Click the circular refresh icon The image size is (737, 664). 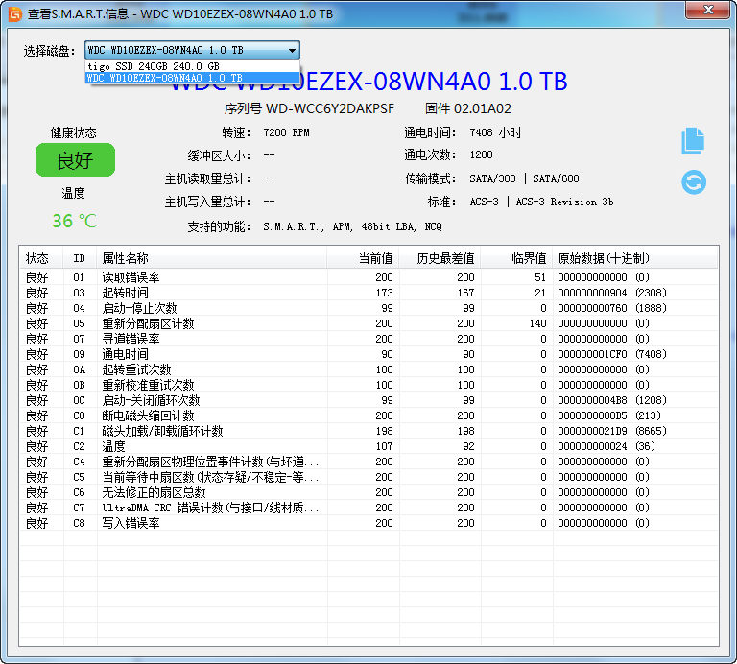694,182
